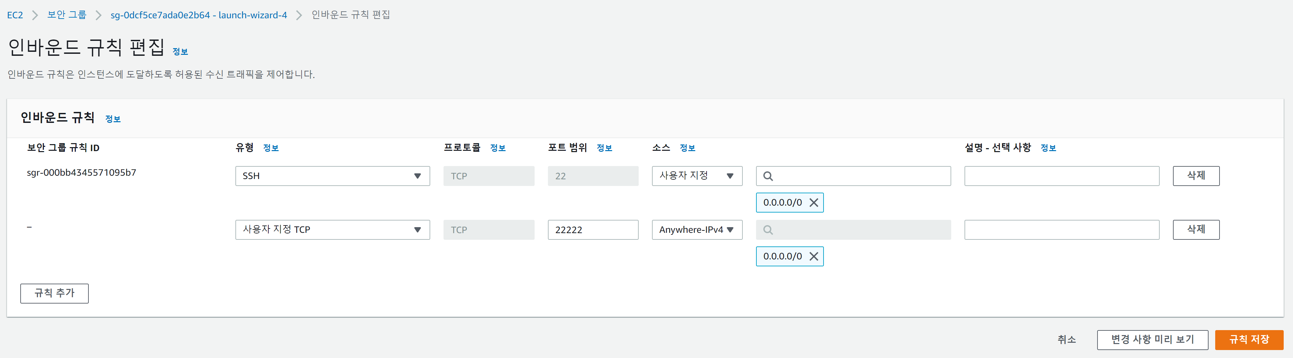Save rules with 규칙 저장

pyautogui.click(x=1249, y=340)
